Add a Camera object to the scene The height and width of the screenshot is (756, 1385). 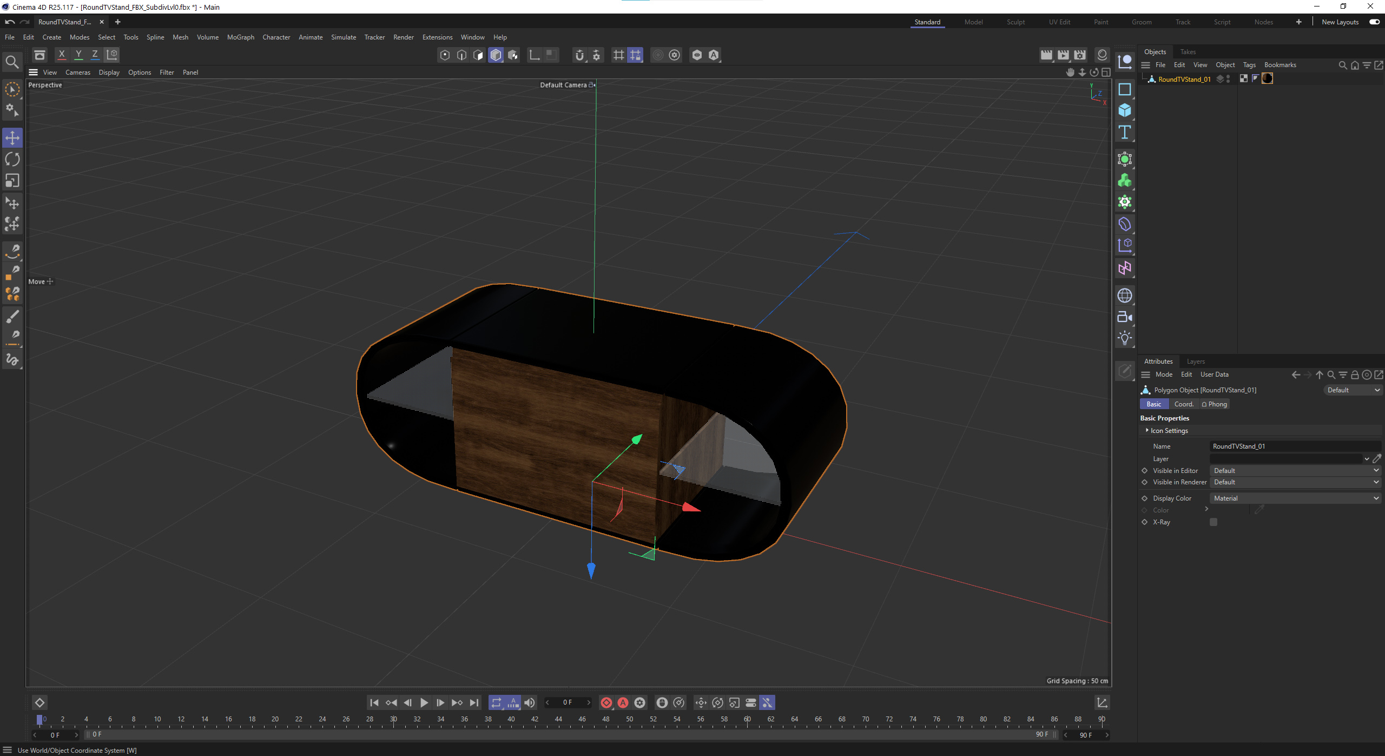tap(1125, 317)
